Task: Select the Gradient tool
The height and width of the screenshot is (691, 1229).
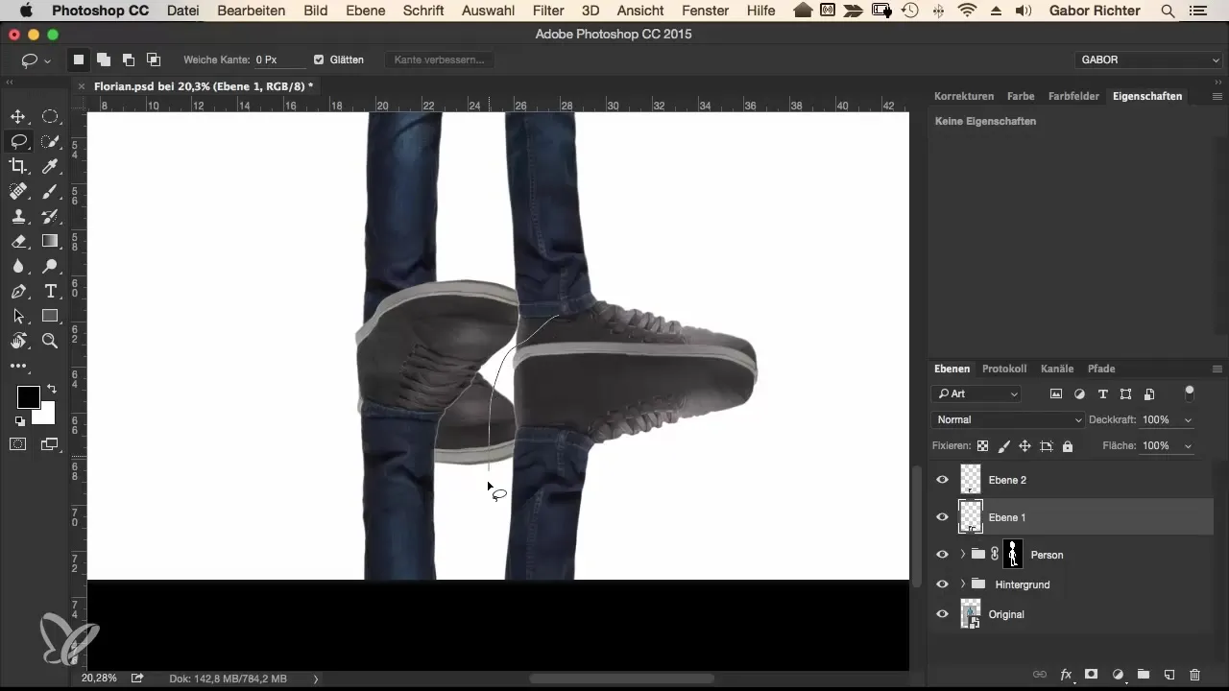Action: click(50, 241)
